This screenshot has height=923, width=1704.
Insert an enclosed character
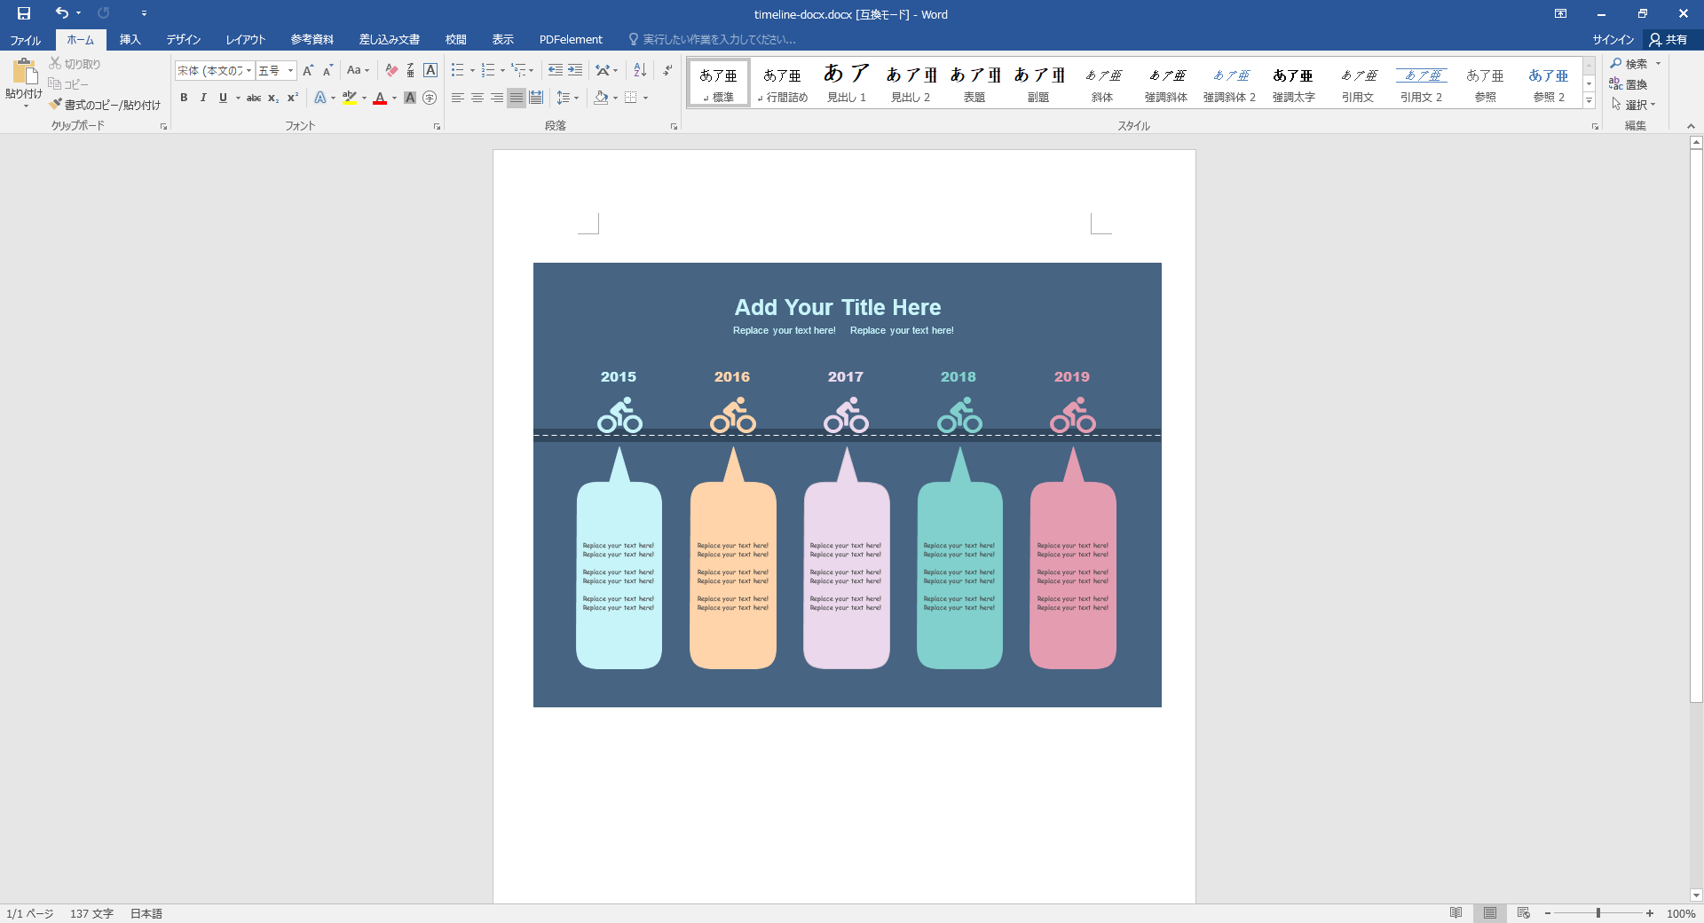pyautogui.click(x=430, y=98)
